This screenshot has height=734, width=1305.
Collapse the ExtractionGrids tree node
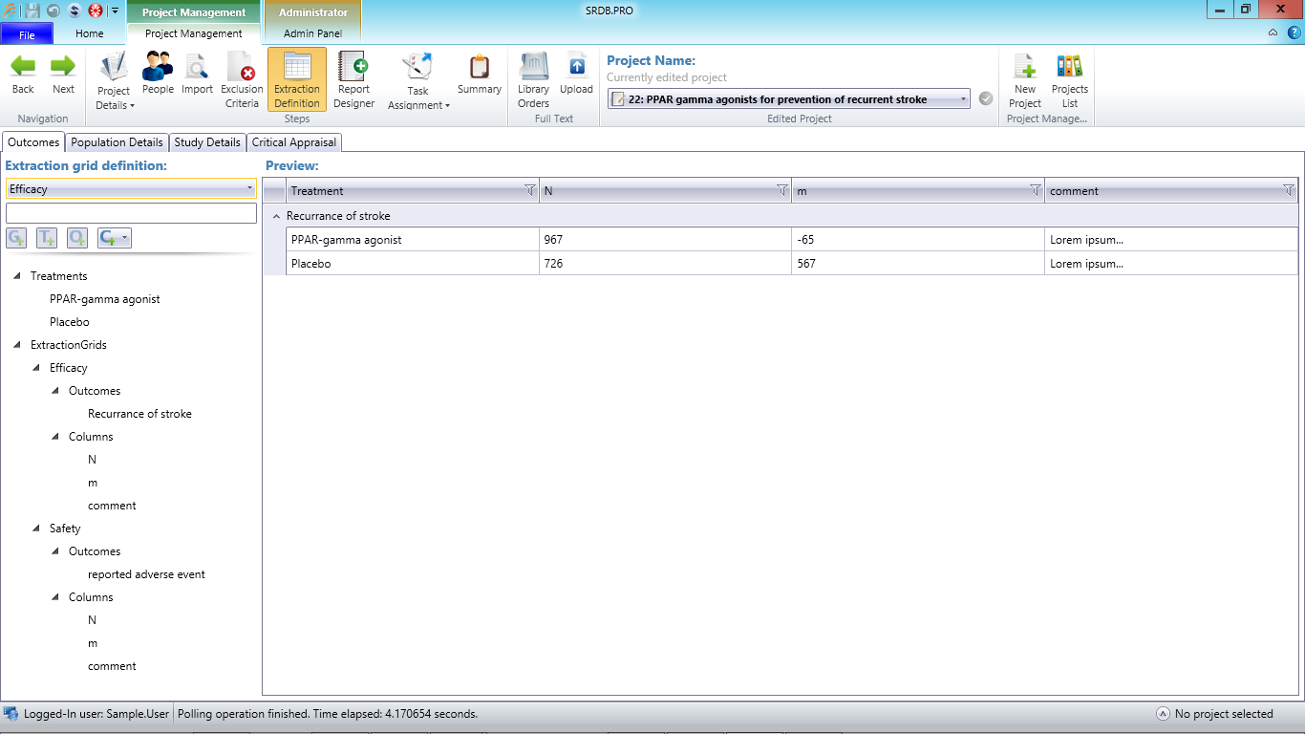click(x=17, y=345)
